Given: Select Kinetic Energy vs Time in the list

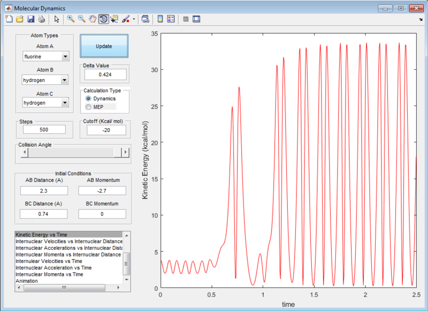Looking at the screenshot, I should point(69,235).
